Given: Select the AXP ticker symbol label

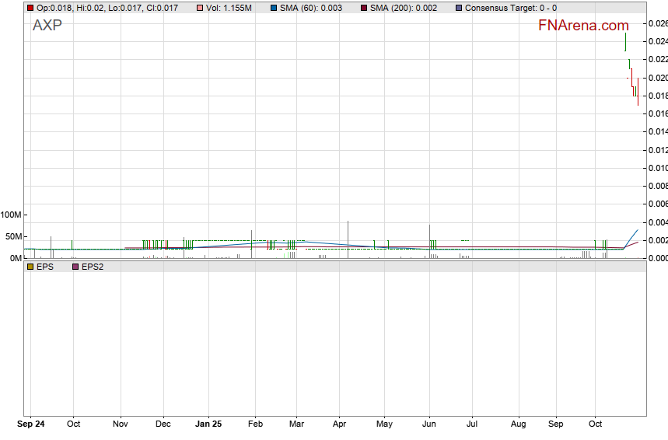Looking at the screenshot, I should 47,25.
